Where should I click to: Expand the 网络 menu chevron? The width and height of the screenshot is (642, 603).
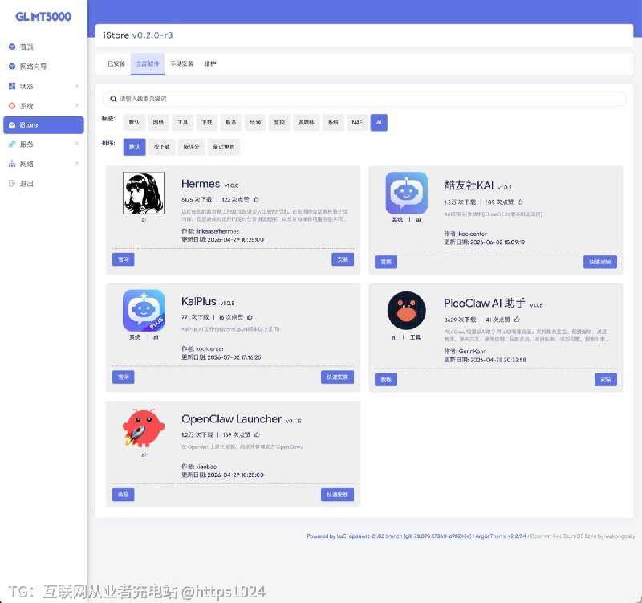(77, 164)
